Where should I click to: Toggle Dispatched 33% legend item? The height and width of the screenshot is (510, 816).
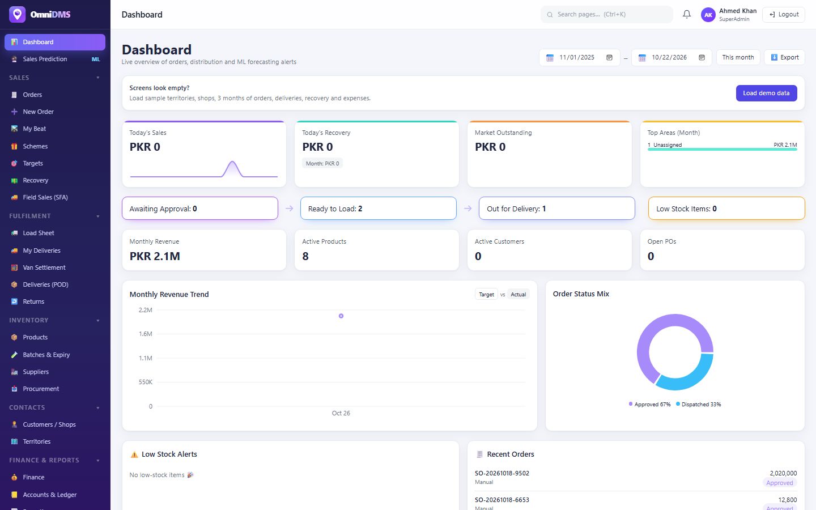(x=698, y=404)
